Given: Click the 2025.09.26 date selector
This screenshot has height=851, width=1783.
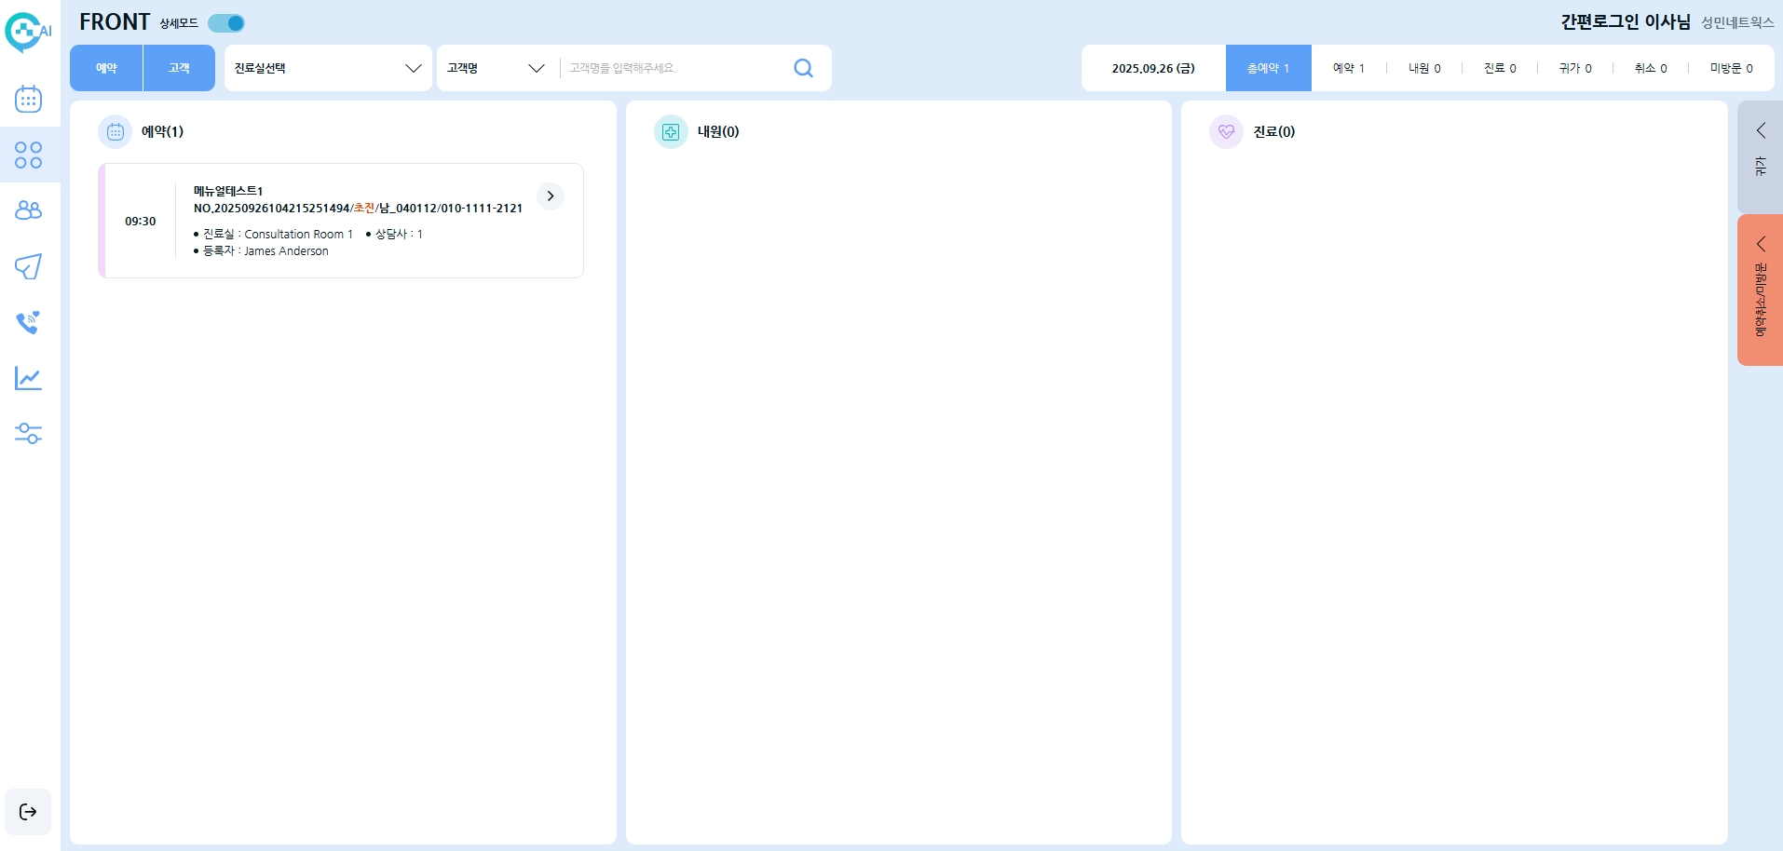Looking at the screenshot, I should pyautogui.click(x=1153, y=68).
